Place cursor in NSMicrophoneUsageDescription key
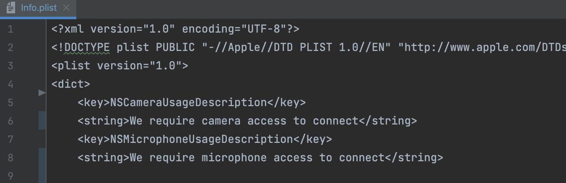 click(201, 139)
